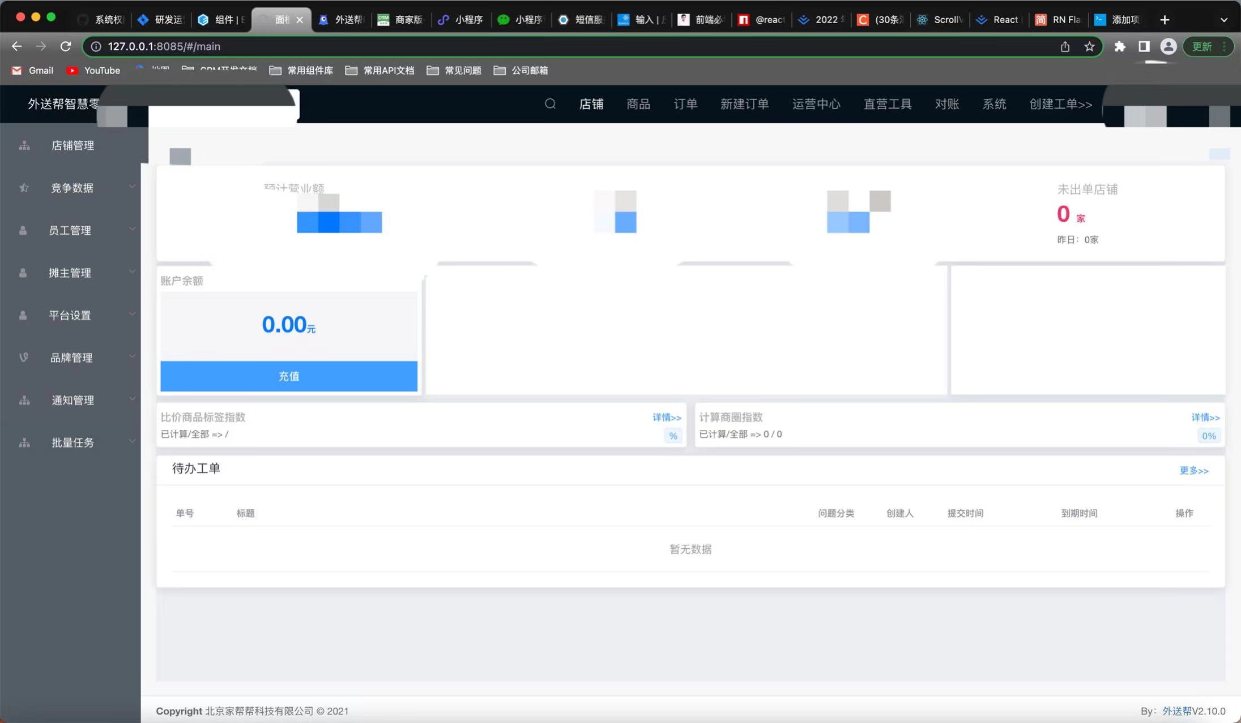The height and width of the screenshot is (723, 1241).
Task: Open 详情>> for 比价商品标签指数
Action: tap(667, 418)
